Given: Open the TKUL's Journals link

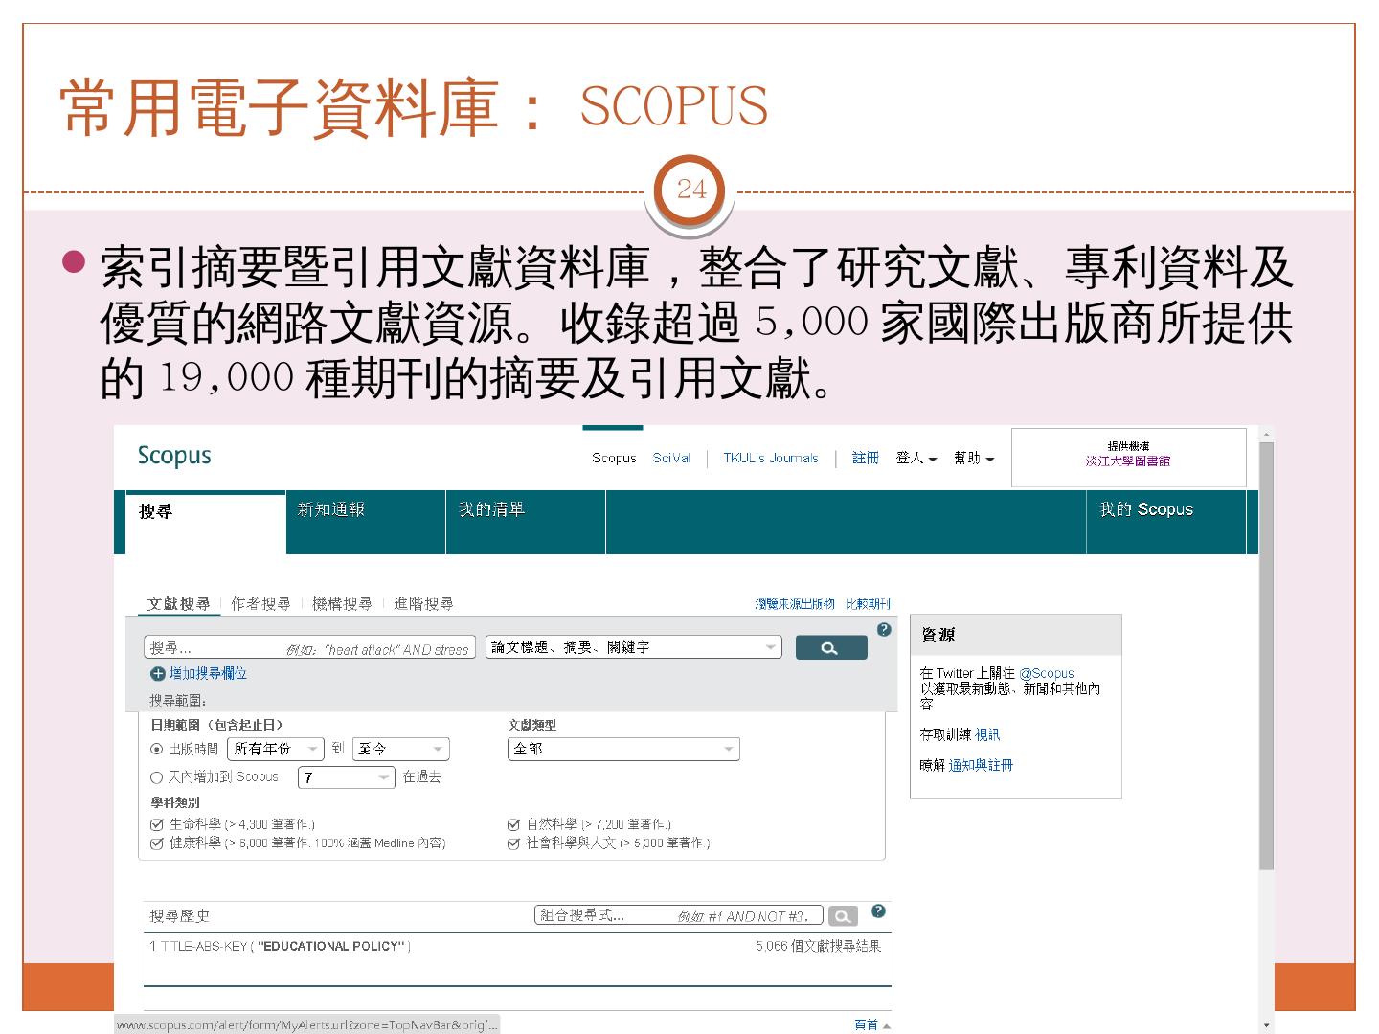Looking at the screenshot, I should pos(771,459).
